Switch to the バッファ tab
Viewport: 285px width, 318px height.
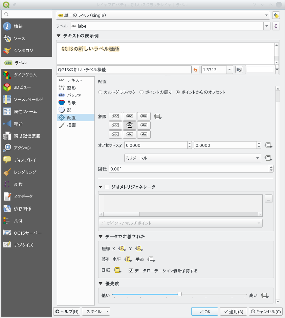[76, 95]
